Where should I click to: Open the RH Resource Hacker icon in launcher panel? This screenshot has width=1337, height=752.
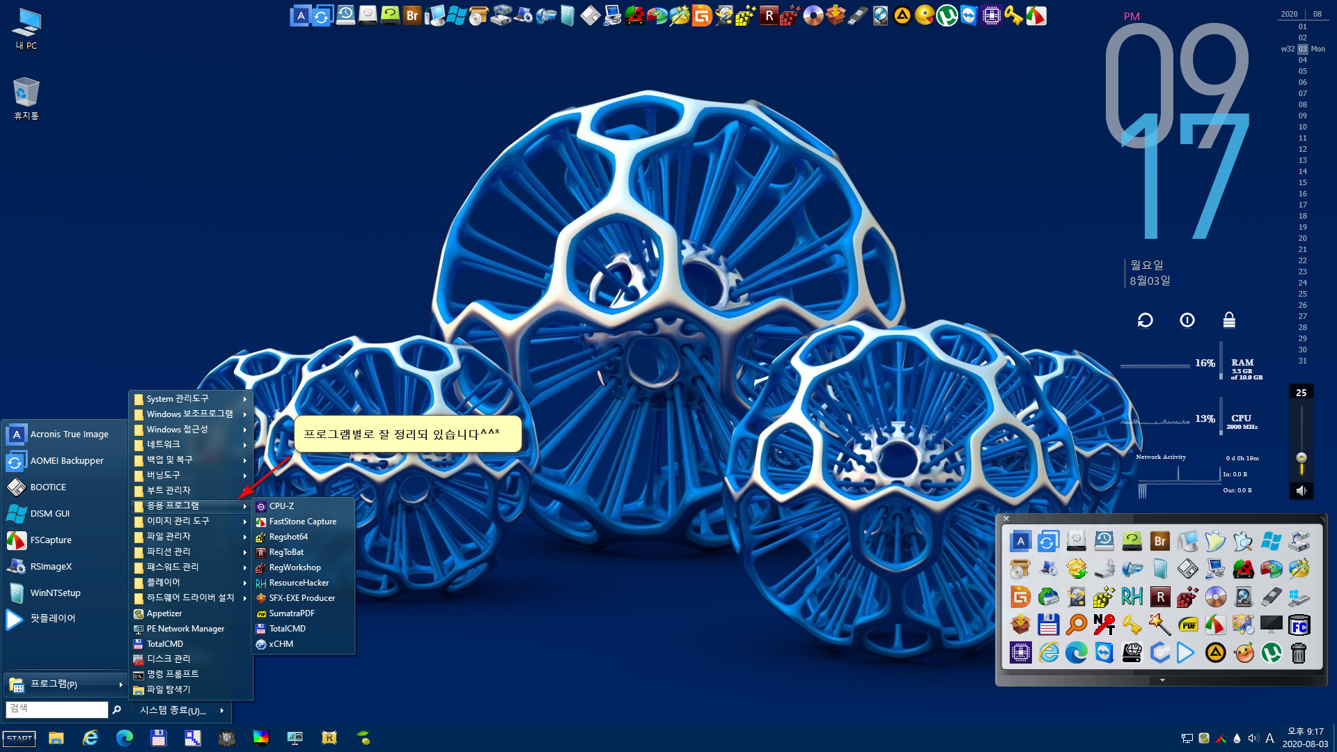tap(1132, 597)
